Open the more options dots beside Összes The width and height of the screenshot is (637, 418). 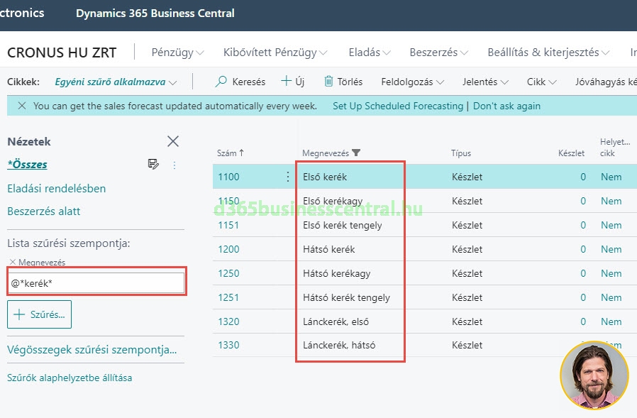point(175,165)
